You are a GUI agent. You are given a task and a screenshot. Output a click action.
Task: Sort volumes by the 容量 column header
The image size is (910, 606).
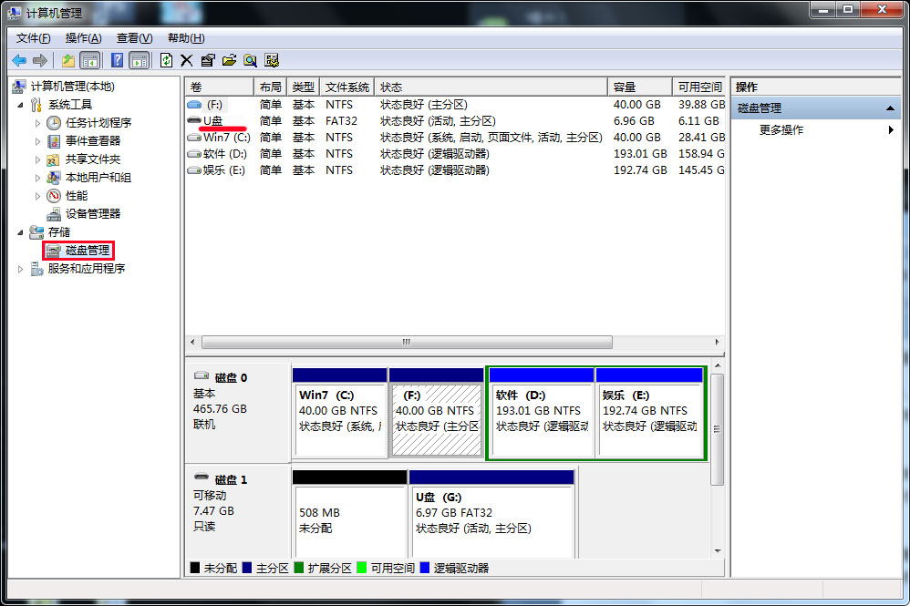638,87
